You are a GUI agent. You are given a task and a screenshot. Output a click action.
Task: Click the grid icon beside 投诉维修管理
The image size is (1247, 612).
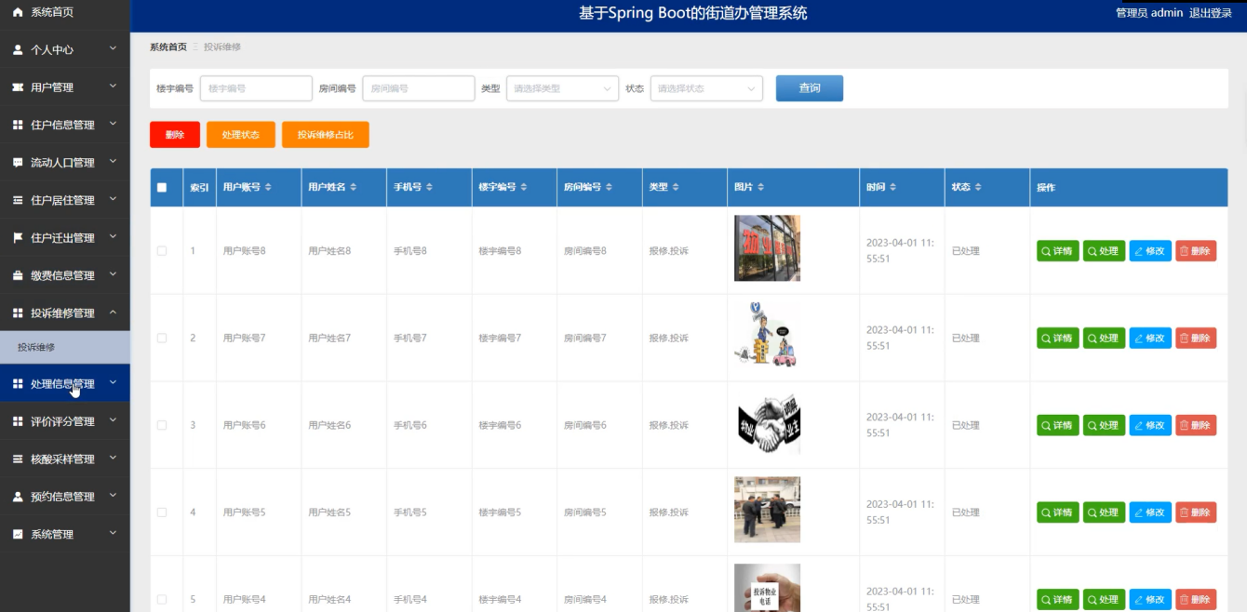tap(18, 313)
